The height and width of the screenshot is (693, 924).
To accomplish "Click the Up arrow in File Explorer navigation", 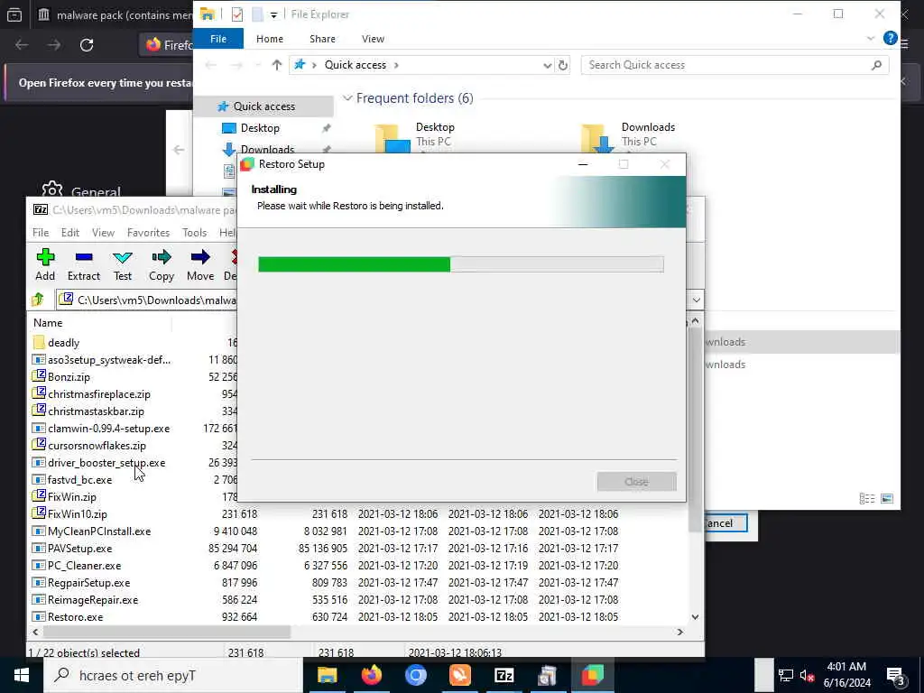I will 277,65.
